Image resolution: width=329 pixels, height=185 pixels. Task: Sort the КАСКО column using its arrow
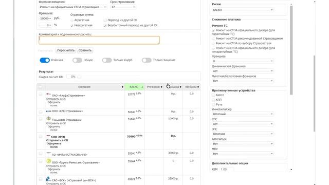[142, 87]
